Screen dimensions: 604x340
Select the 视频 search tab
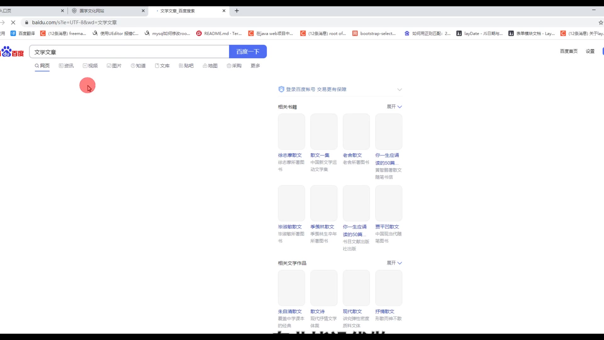pos(90,66)
